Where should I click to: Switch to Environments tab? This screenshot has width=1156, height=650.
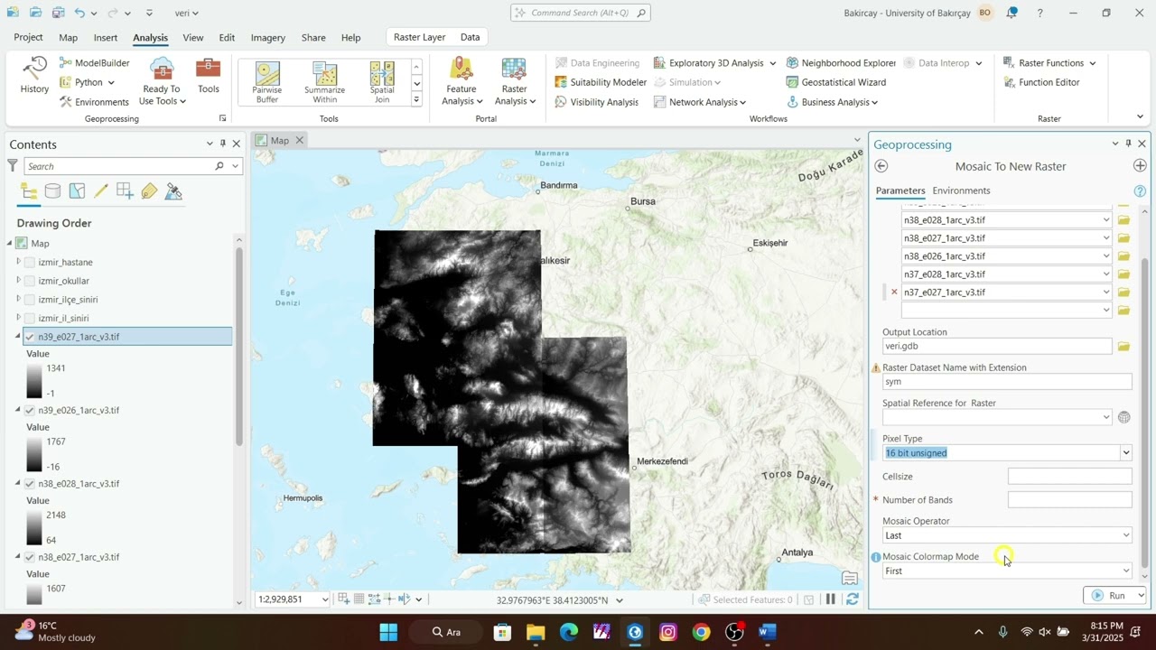coord(961,190)
